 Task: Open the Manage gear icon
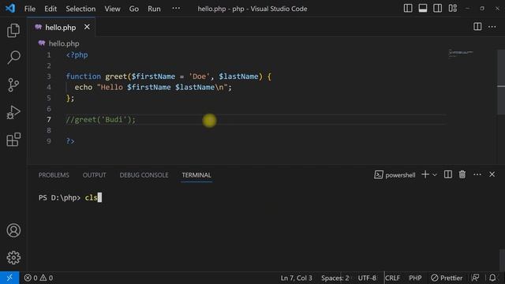pyautogui.click(x=13, y=258)
